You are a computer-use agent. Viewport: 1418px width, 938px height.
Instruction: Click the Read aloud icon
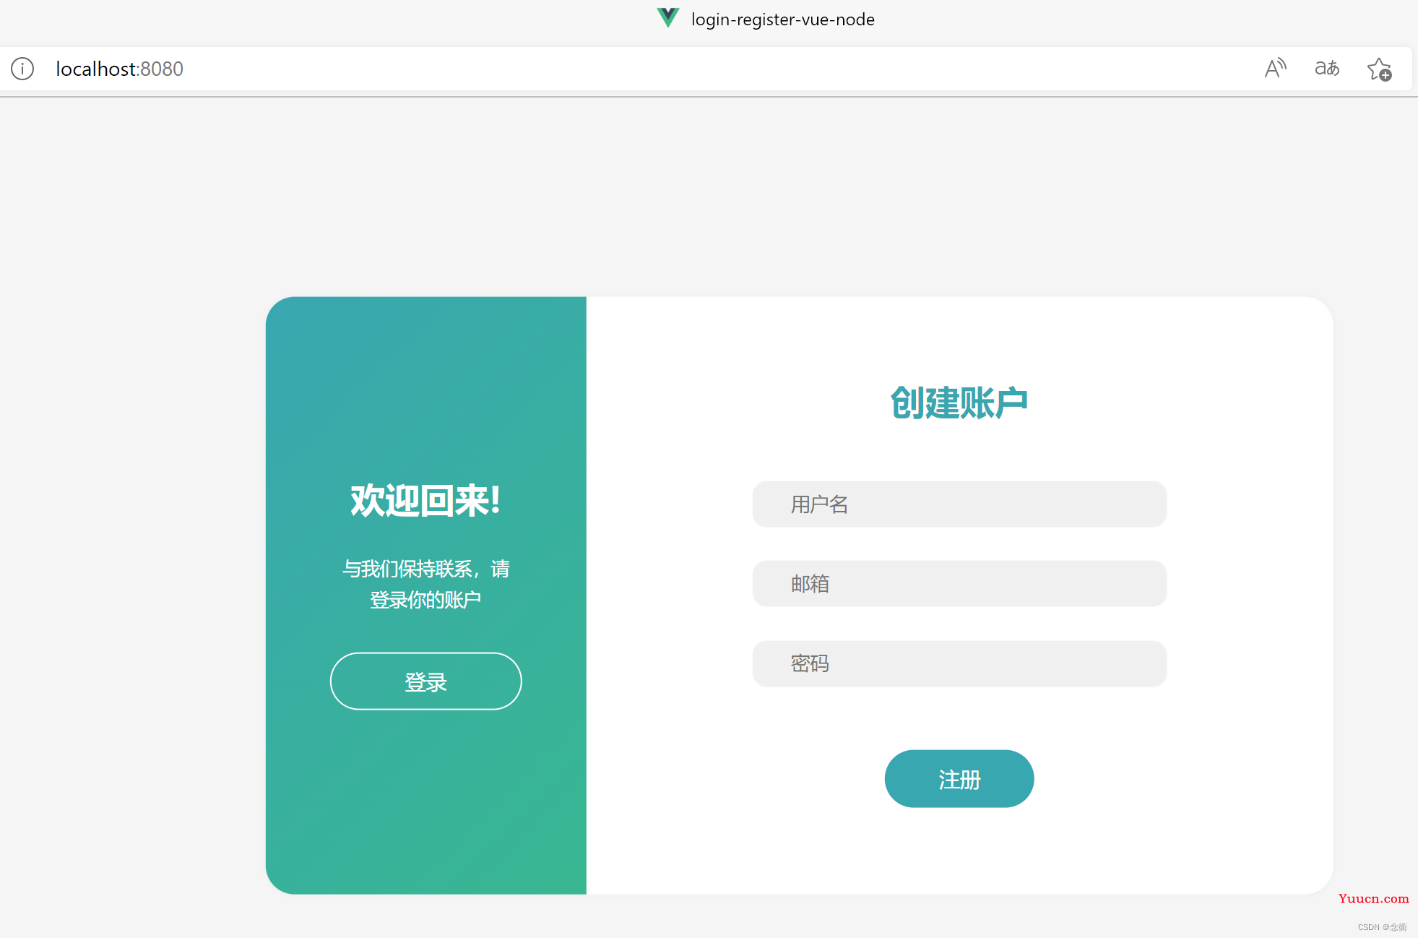tap(1276, 69)
